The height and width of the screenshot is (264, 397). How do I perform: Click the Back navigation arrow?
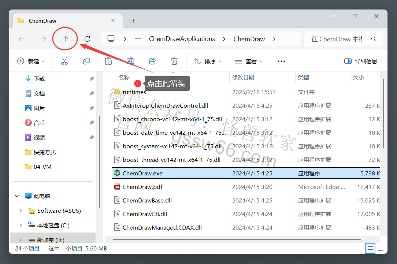[22, 39]
